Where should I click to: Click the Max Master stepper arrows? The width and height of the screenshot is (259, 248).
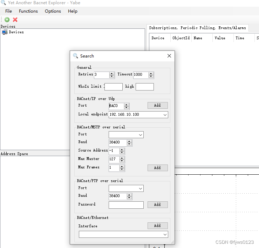point(122,159)
